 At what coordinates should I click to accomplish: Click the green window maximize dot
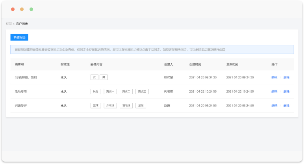pyautogui.click(x=32, y=9)
